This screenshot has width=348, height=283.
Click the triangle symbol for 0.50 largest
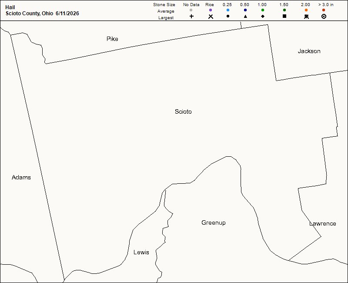[x=245, y=16]
